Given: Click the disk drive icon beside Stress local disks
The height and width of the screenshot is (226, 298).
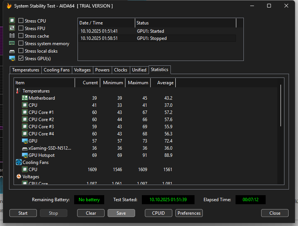Looking at the screenshot, I should coord(12,52).
